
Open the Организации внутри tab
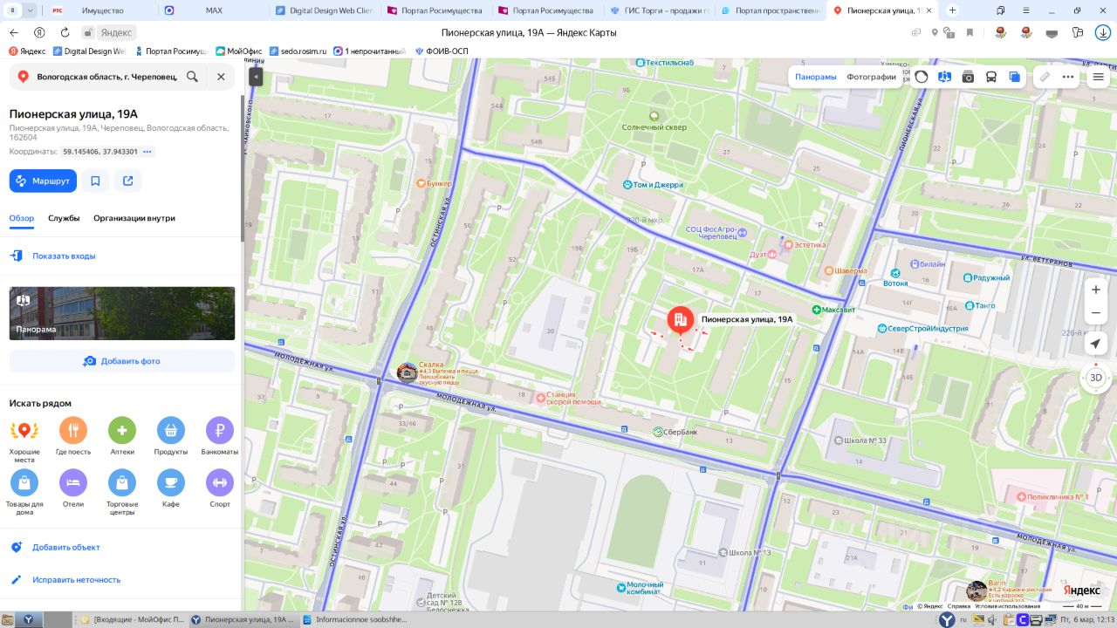coord(134,218)
